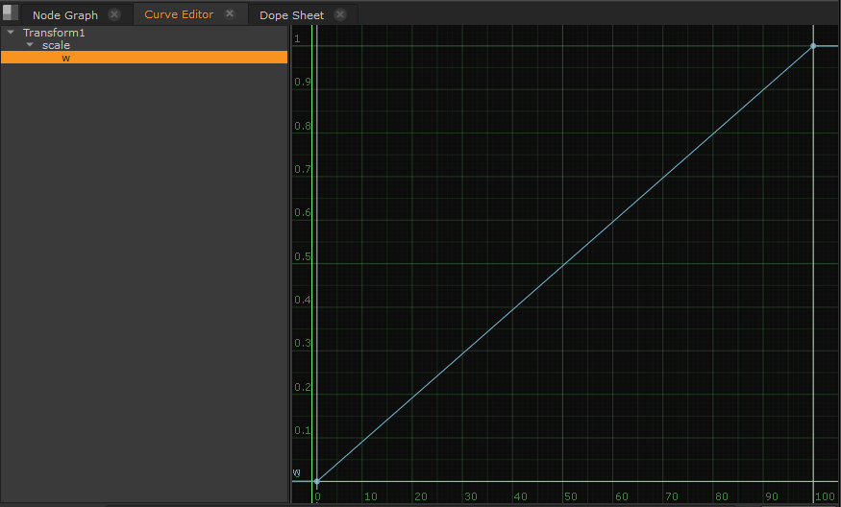
Task: Collapse the Transform1 tree node
Action: tap(11, 32)
